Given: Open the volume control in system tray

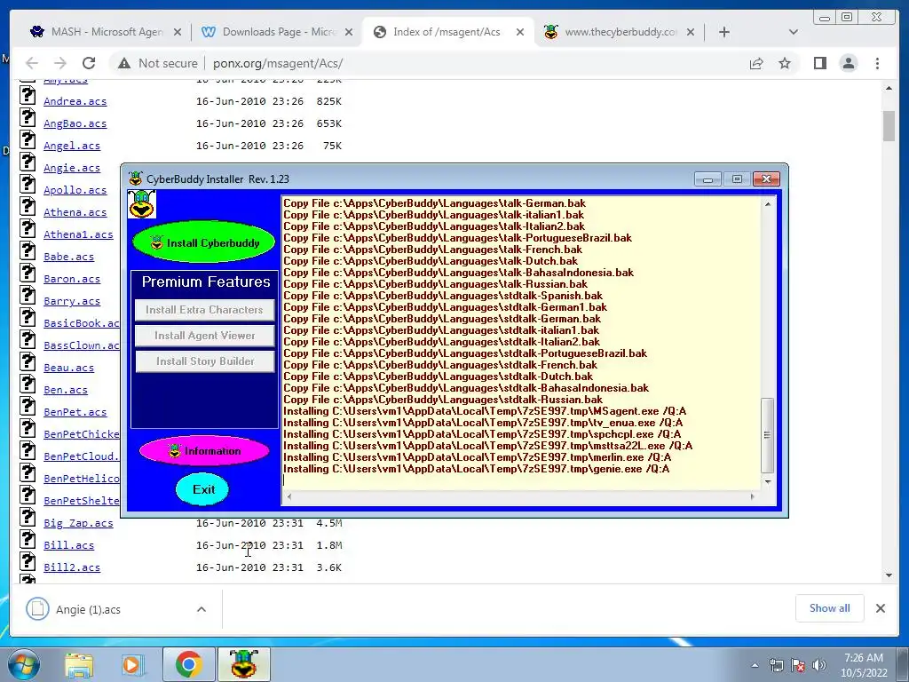Looking at the screenshot, I should 819,665.
